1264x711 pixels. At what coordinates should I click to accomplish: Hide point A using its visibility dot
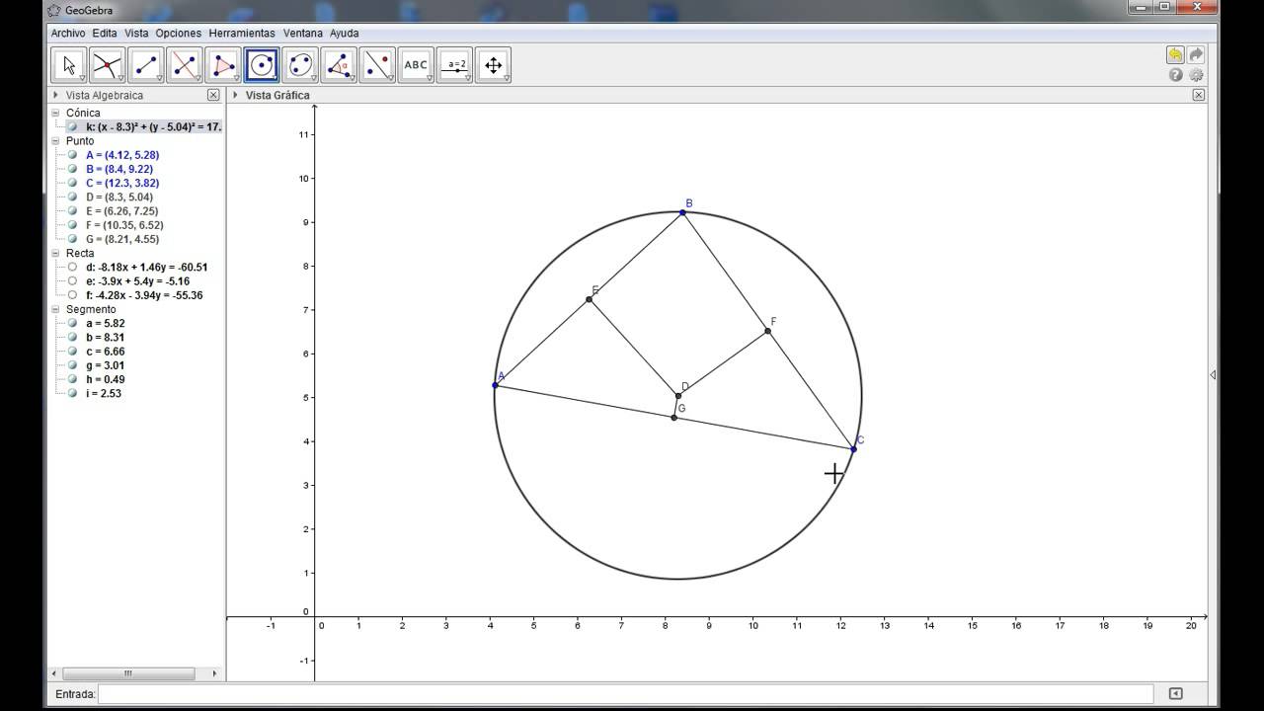pyautogui.click(x=72, y=155)
